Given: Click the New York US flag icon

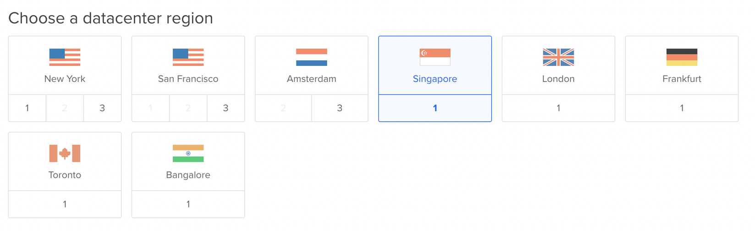Looking at the screenshot, I should 65,57.
